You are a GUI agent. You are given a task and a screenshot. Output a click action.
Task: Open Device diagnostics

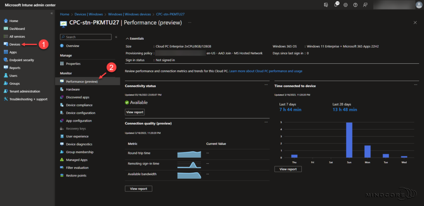[79, 144]
